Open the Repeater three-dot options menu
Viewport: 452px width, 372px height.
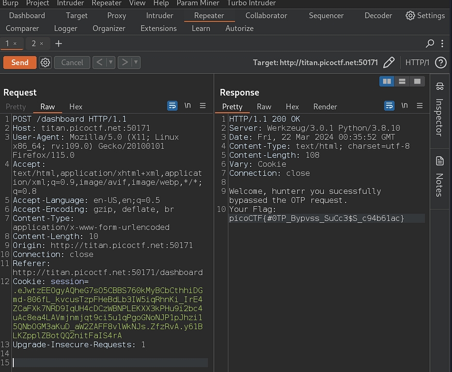[443, 43]
